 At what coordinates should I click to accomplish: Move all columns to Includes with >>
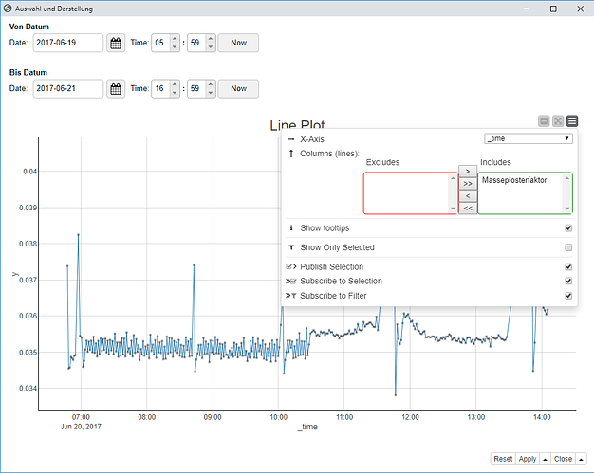pos(468,184)
